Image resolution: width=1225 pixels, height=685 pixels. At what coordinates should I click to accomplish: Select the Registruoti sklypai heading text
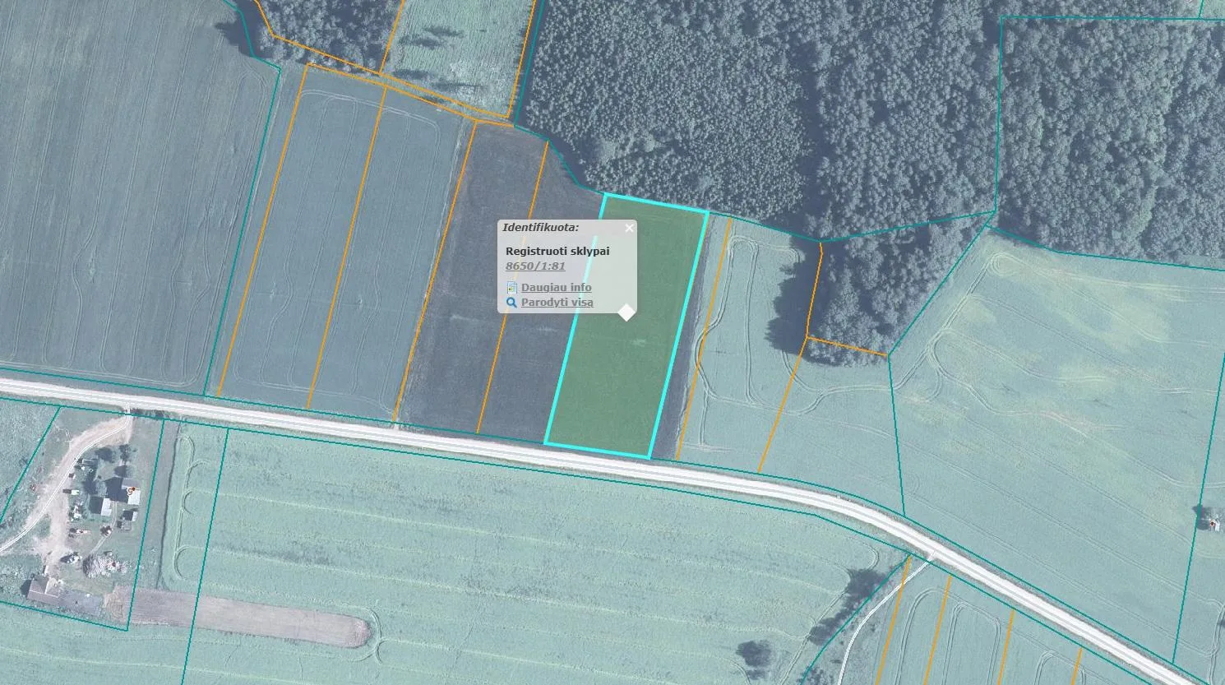tap(557, 251)
